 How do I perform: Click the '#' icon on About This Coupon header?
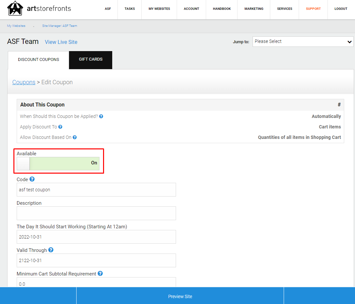tap(339, 104)
